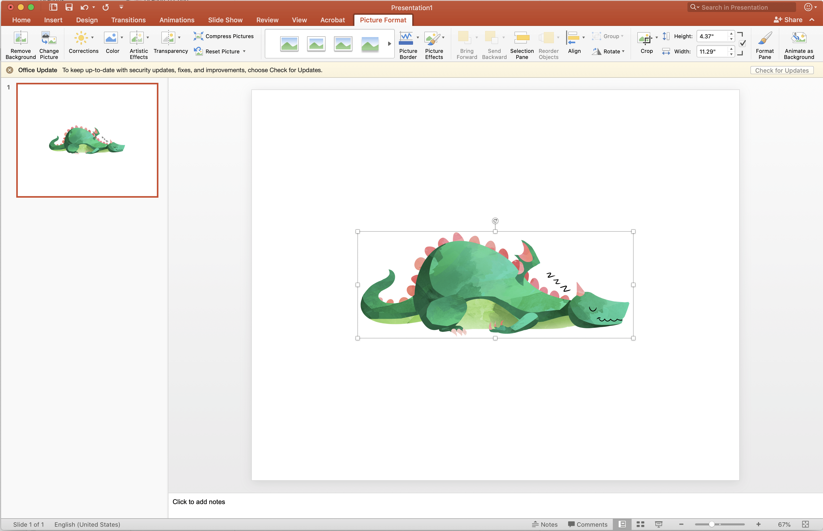Image resolution: width=823 pixels, height=531 pixels.
Task: Switch to Slide Sorter view
Action: click(x=640, y=524)
